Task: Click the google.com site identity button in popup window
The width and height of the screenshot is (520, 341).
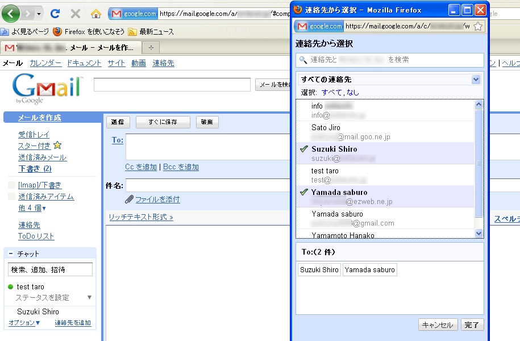Action: (319, 26)
